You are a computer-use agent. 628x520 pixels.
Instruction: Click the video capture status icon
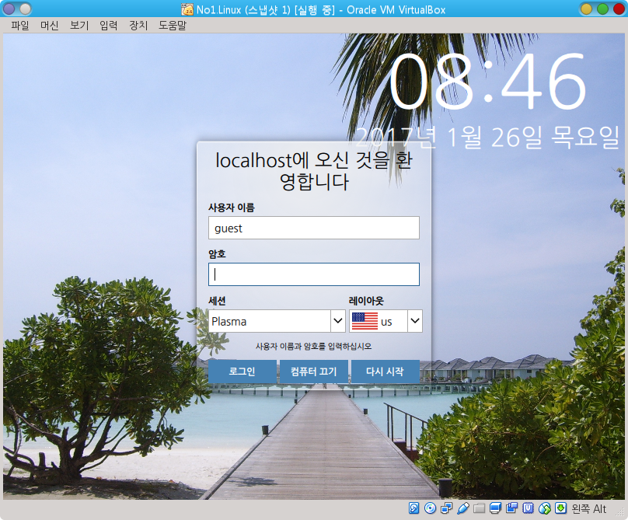pyautogui.click(x=512, y=508)
